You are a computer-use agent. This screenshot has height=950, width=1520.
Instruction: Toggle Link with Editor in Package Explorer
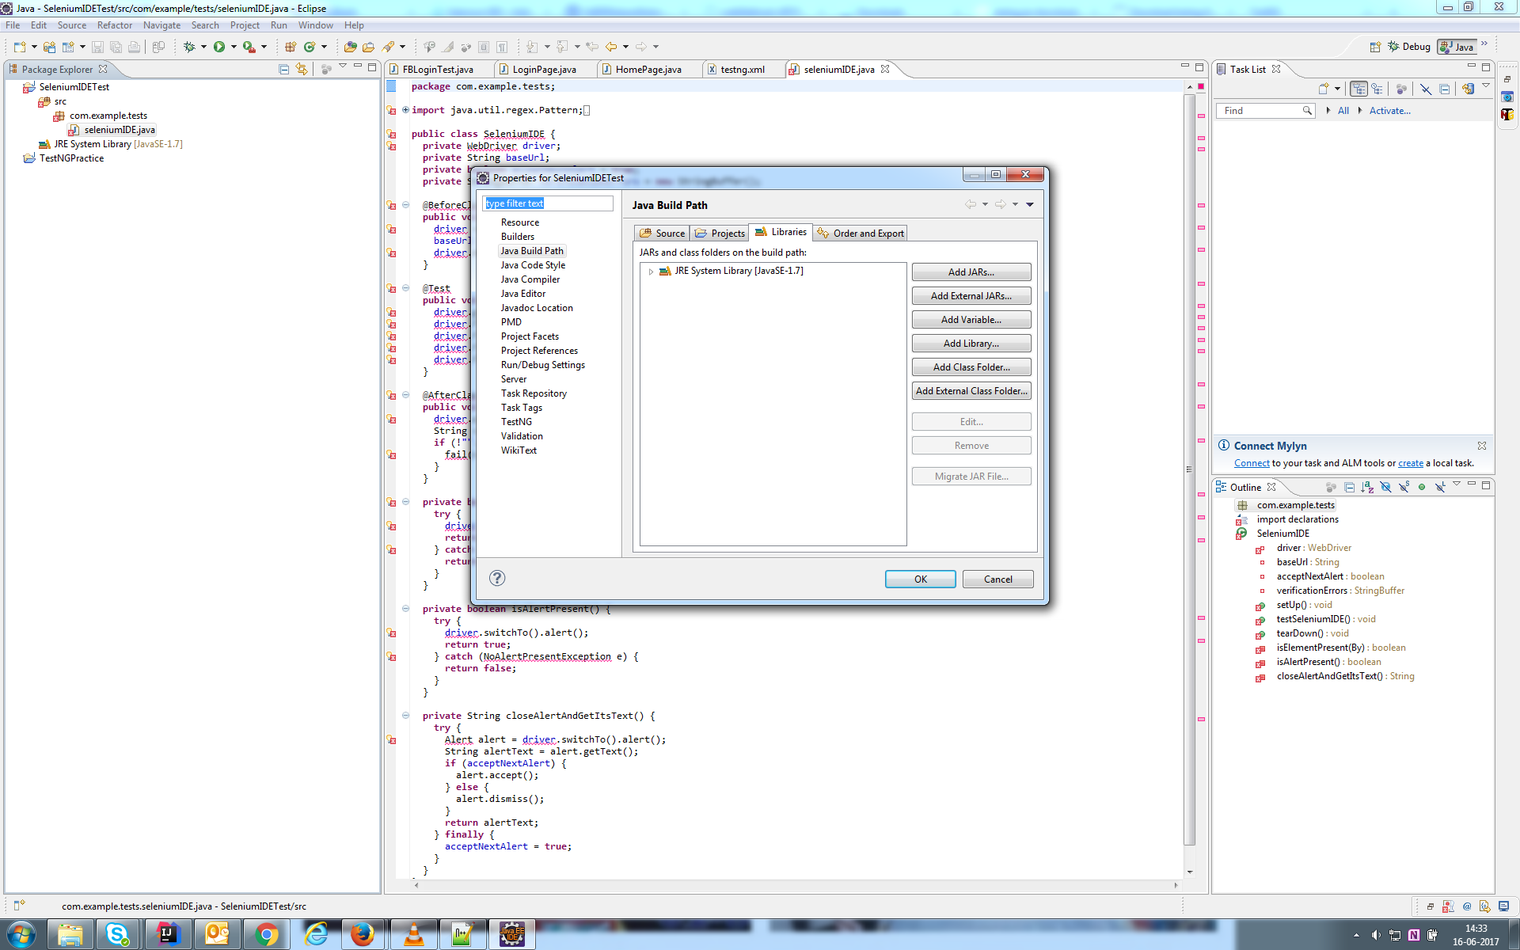pos(302,69)
